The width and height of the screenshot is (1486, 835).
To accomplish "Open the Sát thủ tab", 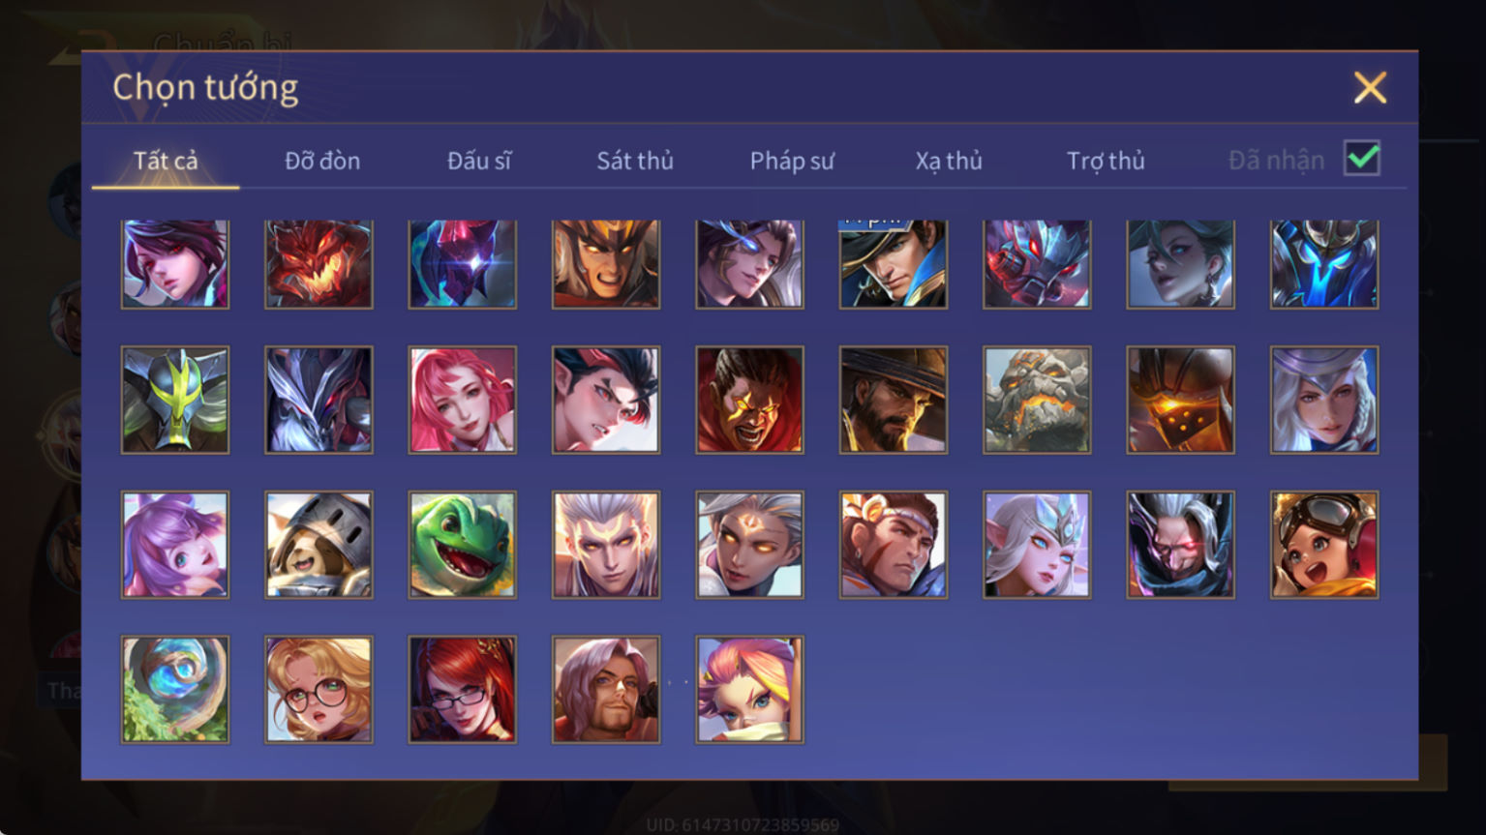I will tap(635, 161).
